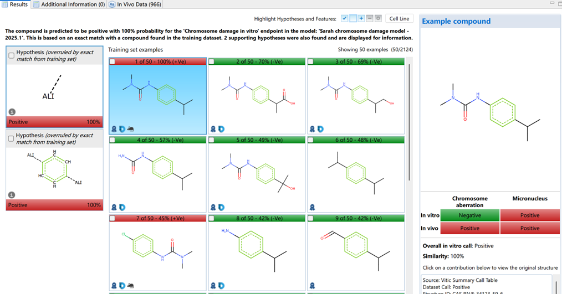Tick the first ALI hypothesis checkbox
The width and height of the screenshot is (562, 294).
(11, 55)
